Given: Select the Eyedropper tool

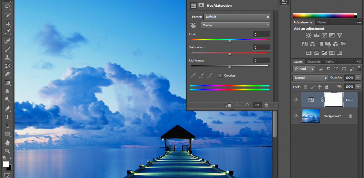Looking at the screenshot, I should pyautogui.click(x=7, y=32).
